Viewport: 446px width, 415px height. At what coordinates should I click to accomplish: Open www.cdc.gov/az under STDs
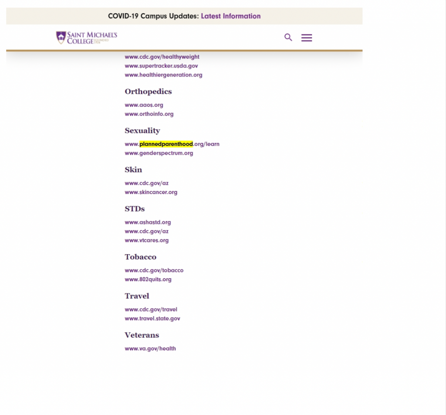point(146,231)
